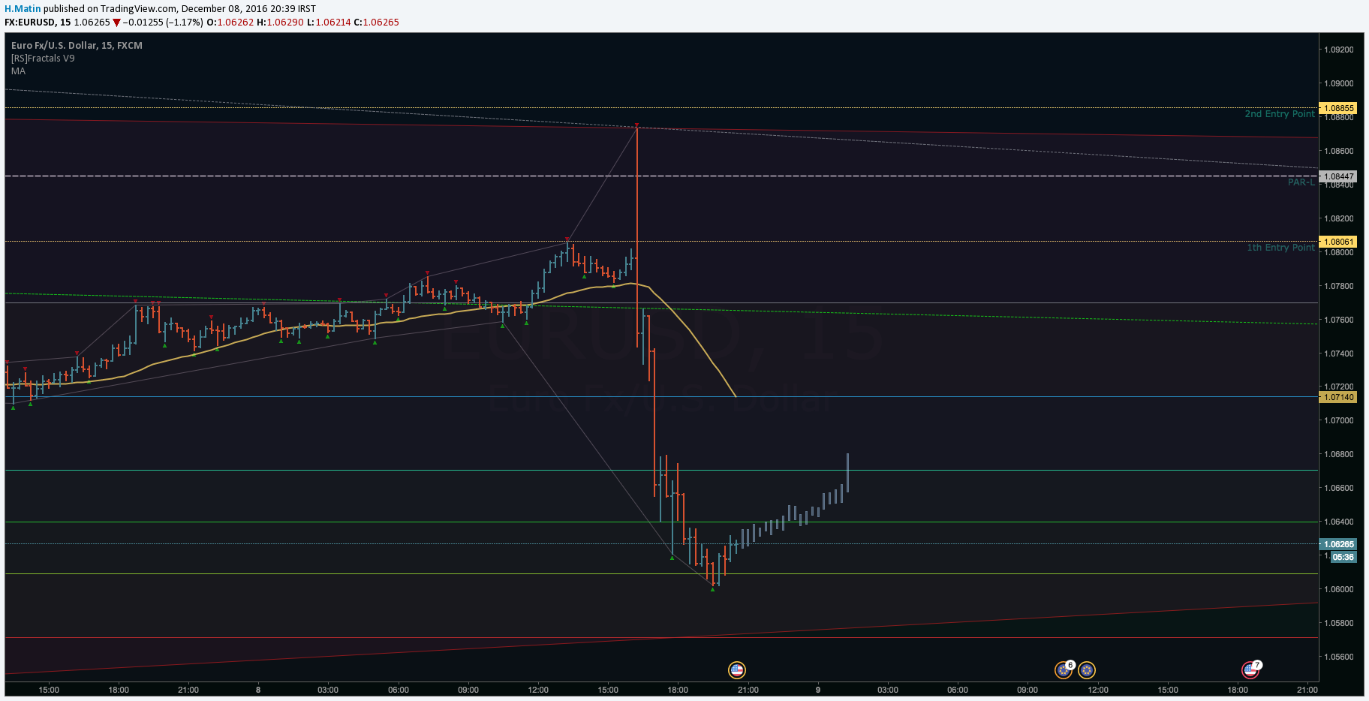The image size is (1369, 701).
Task: Click the 1.08061 price label
Action: click(x=1338, y=242)
